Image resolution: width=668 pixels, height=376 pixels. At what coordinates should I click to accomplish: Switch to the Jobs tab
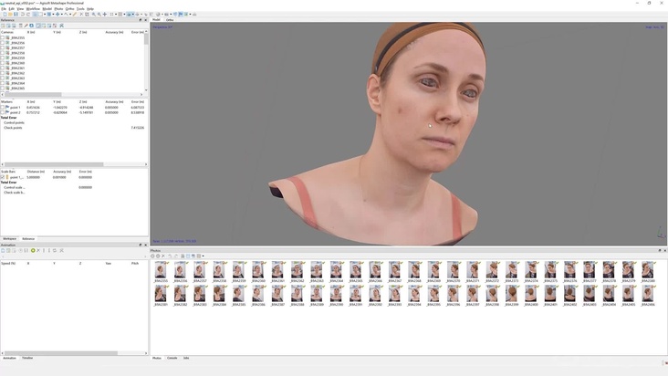(186, 358)
